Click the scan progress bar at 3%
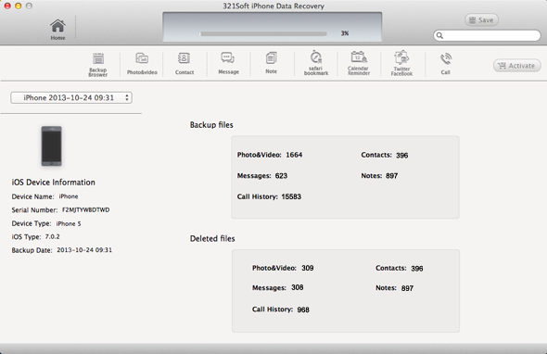Image resolution: width=547 pixels, height=354 pixels. 263,34
